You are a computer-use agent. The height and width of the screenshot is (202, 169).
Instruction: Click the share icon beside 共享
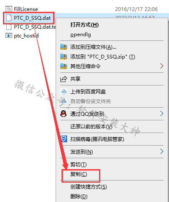click(x=64, y=79)
